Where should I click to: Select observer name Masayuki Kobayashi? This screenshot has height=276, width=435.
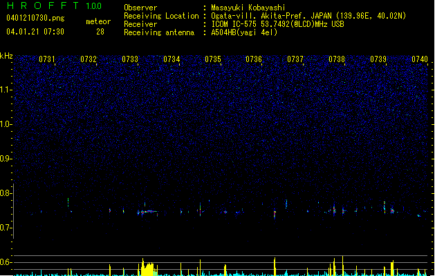[248, 8]
